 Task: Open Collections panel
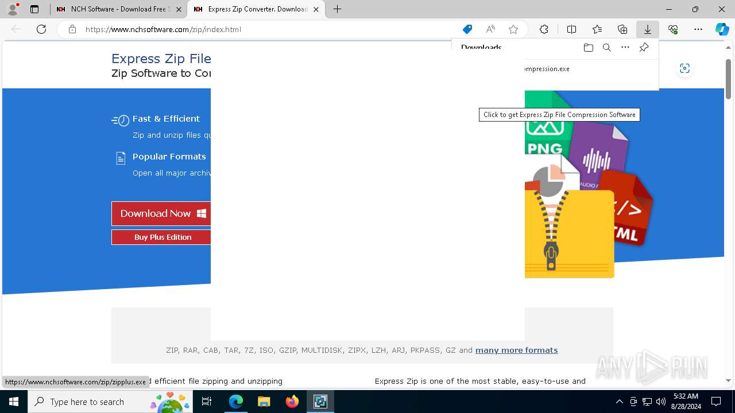[x=622, y=29]
